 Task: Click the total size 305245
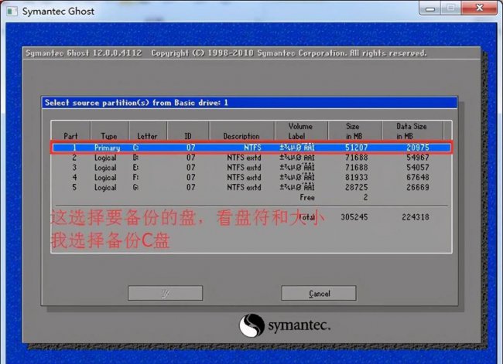click(x=354, y=217)
